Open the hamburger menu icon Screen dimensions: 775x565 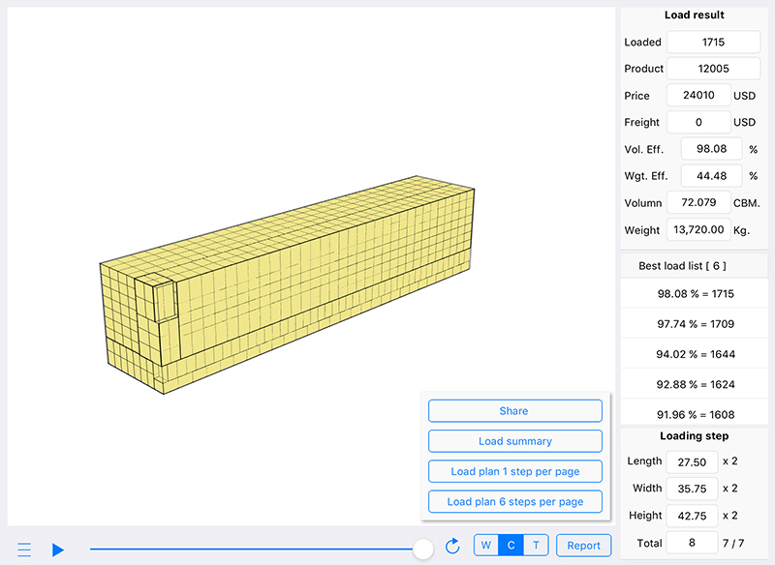point(24,550)
